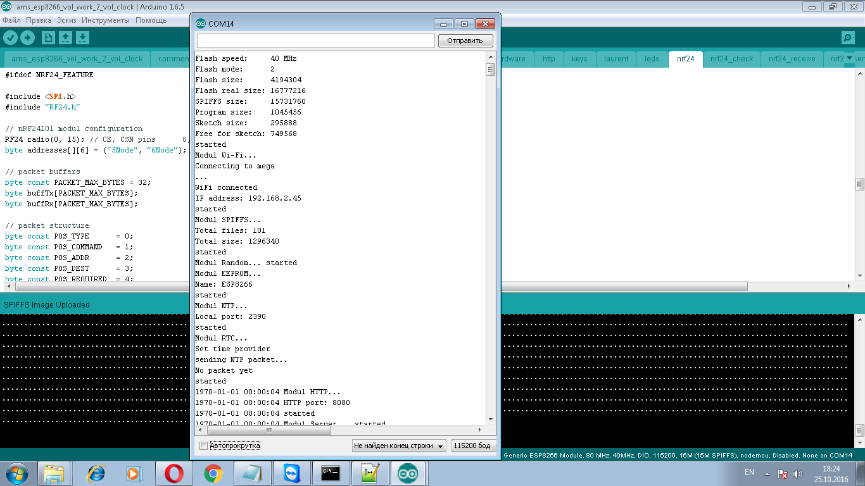
Task: Create a new sketch via the document icon
Action: pyautogui.click(x=48, y=37)
